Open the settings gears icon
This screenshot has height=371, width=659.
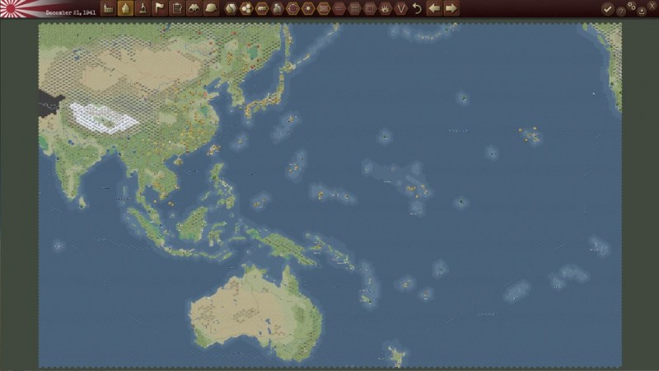pos(632,7)
